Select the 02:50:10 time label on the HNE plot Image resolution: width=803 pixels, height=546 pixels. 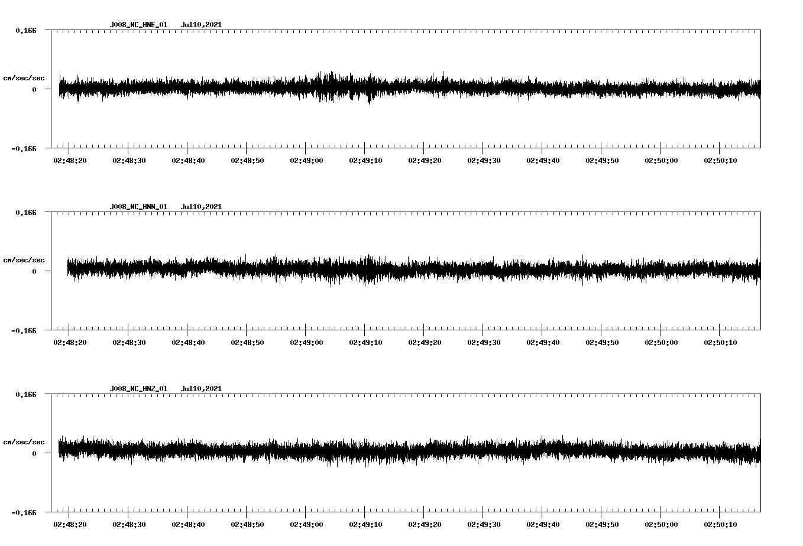click(x=720, y=160)
